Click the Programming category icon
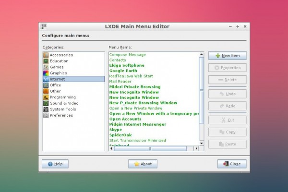Screen dimensions: 288x192 pyautogui.click(x=46, y=97)
